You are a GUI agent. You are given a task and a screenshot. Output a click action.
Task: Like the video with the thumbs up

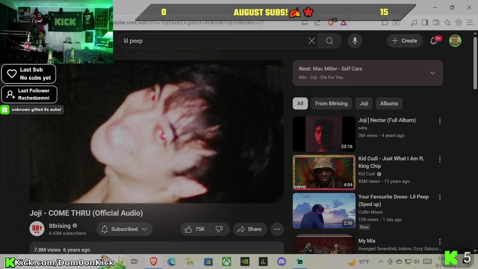pyautogui.click(x=195, y=229)
